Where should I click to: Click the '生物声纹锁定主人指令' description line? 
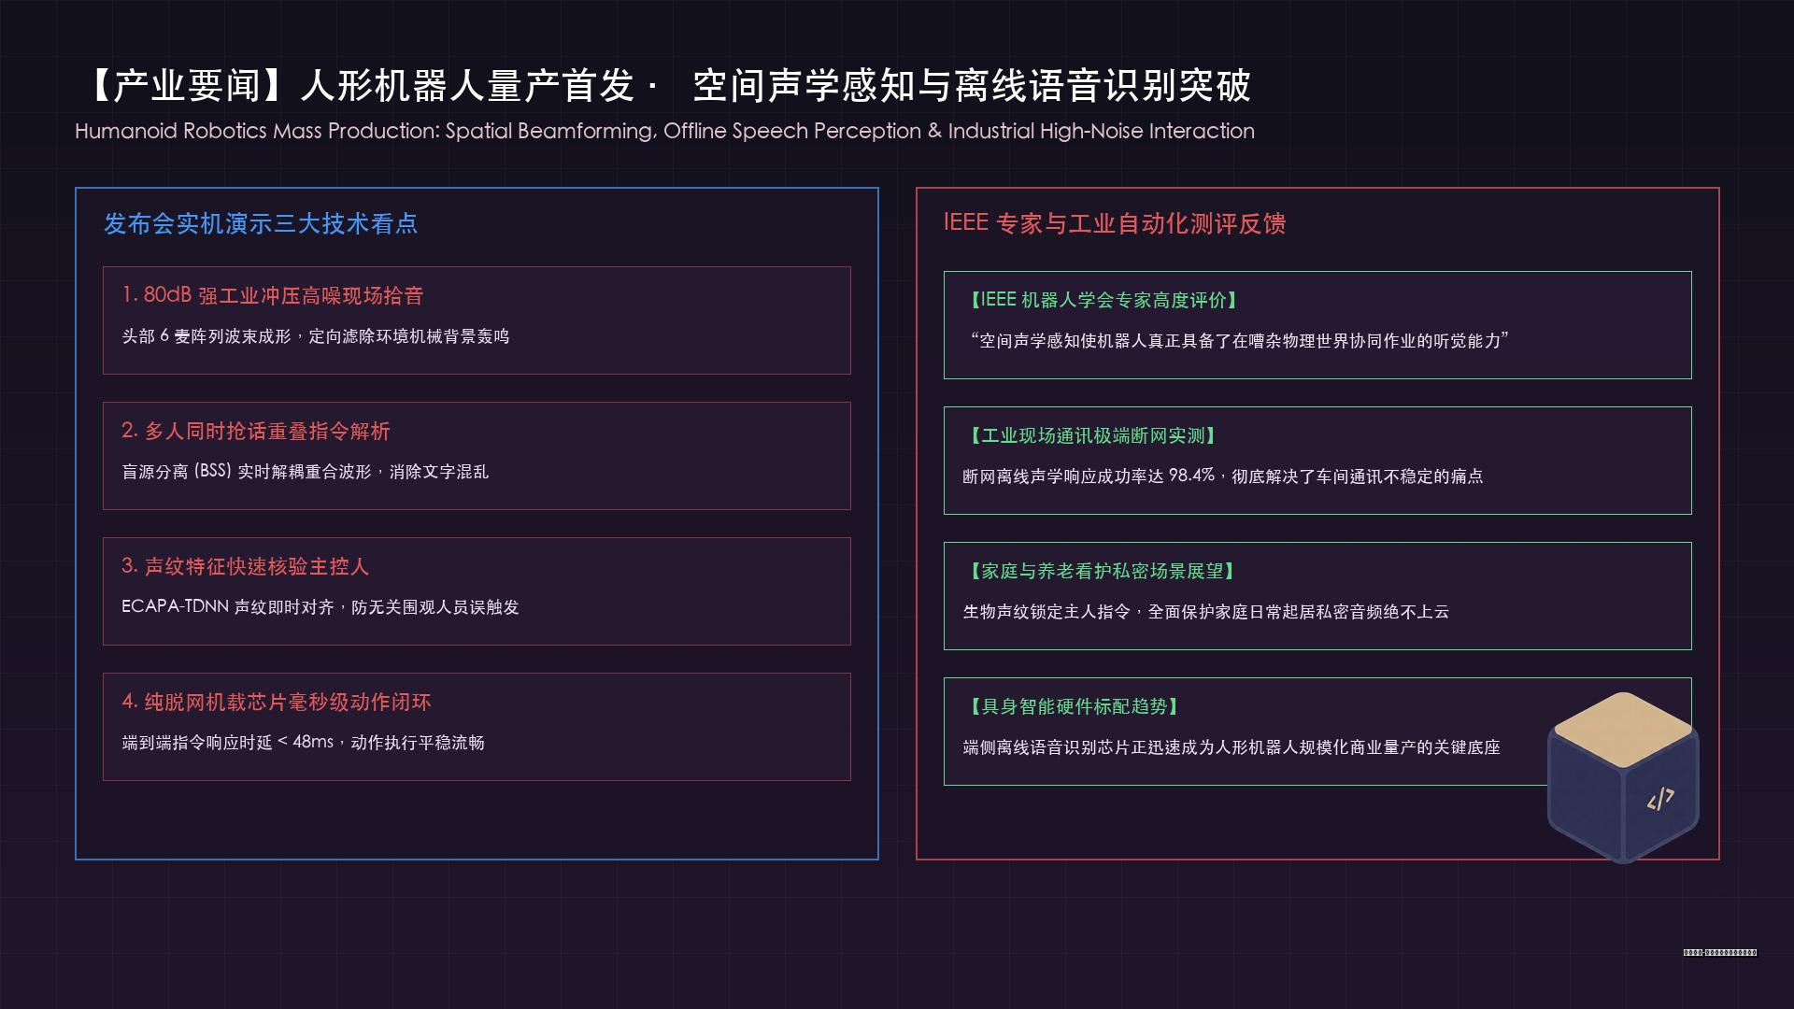(1206, 612)
